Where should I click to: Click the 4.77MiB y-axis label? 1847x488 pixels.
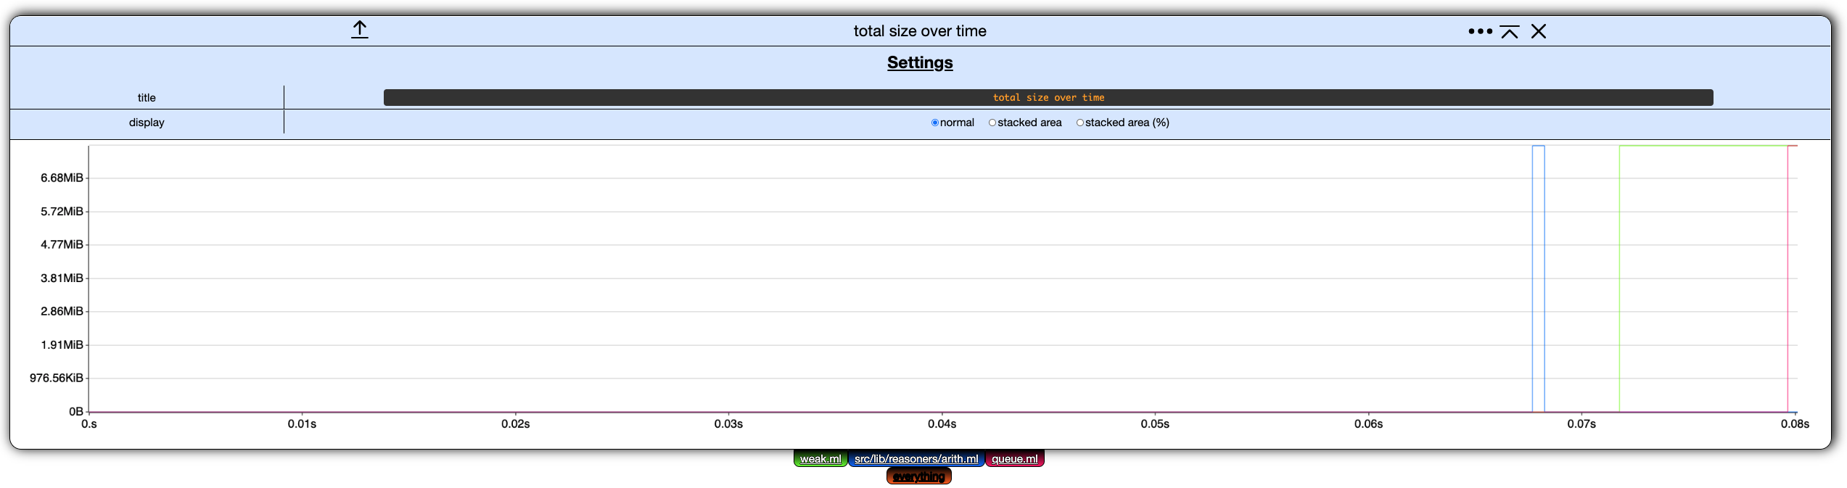(62, 245)
